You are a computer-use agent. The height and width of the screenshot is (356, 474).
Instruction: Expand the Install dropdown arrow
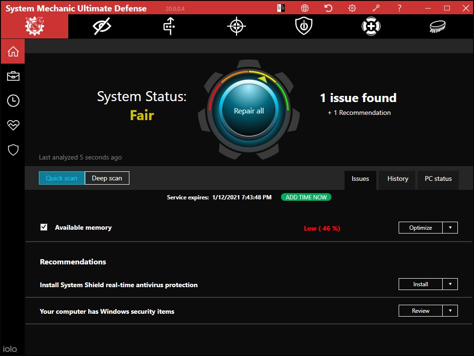click(x=450, y=284)
